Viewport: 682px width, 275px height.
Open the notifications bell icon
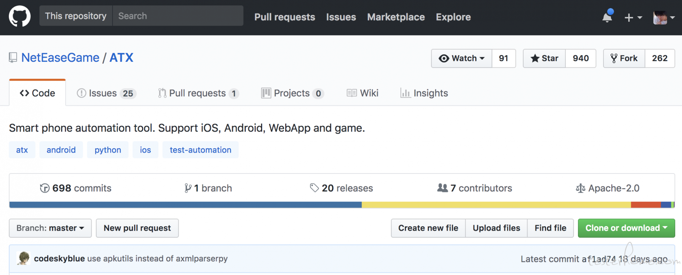607,16
